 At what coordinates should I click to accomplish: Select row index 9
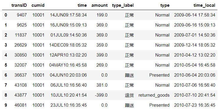coord(6,105)
